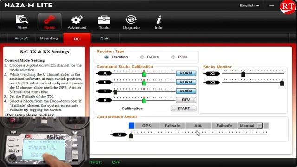Switch to the Gain tab
The image size is (297, 167).
(x=105, y=38)
